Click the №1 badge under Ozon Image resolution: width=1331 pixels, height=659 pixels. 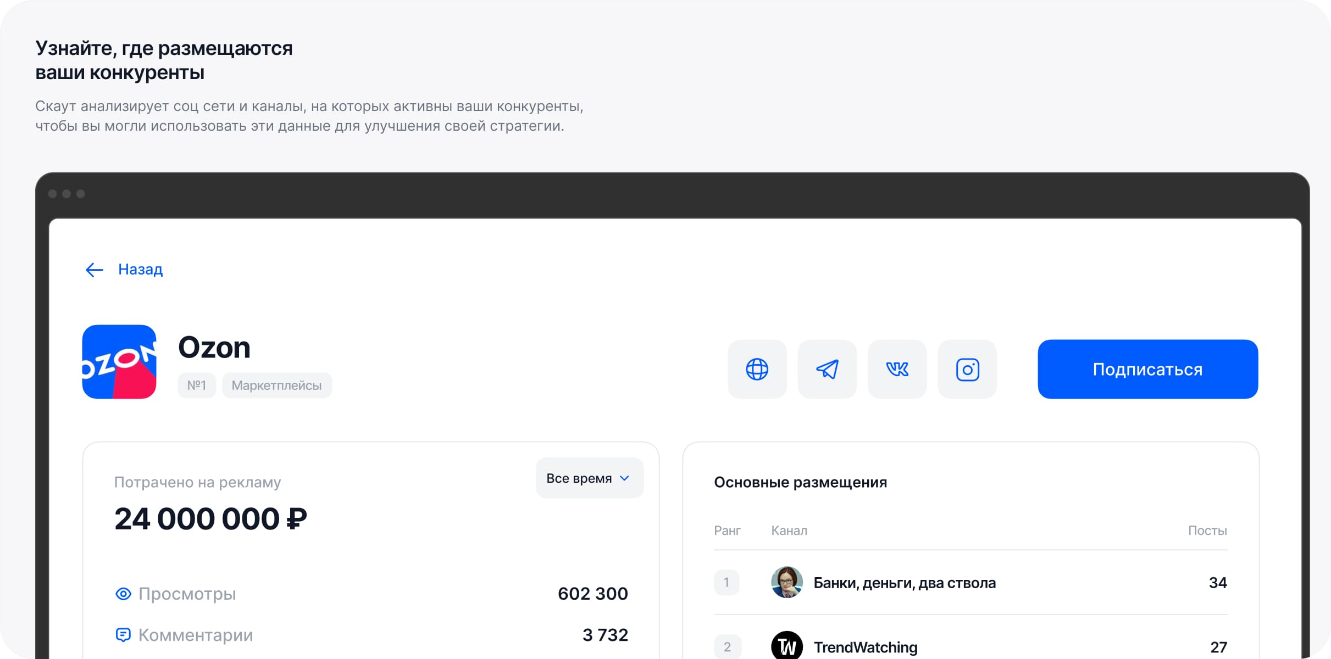pyautogui.click(x=197, y=385)
